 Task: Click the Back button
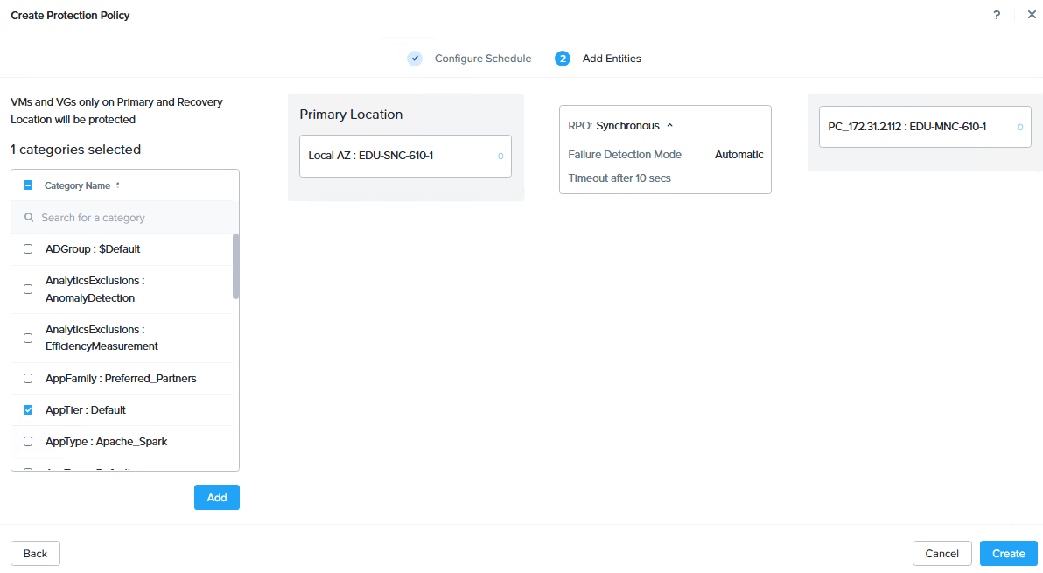point(35,553)
